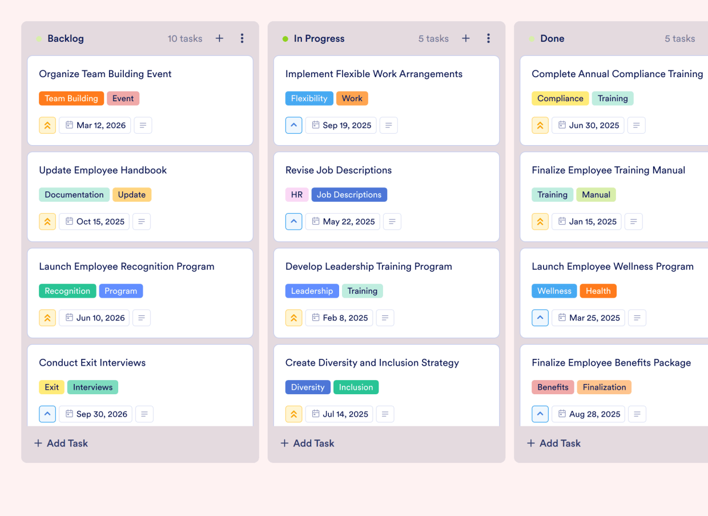The width and height of the screenshot is (708, 516).
Task: Click Add Task in the Backlog column
Action: pos(61,443)
